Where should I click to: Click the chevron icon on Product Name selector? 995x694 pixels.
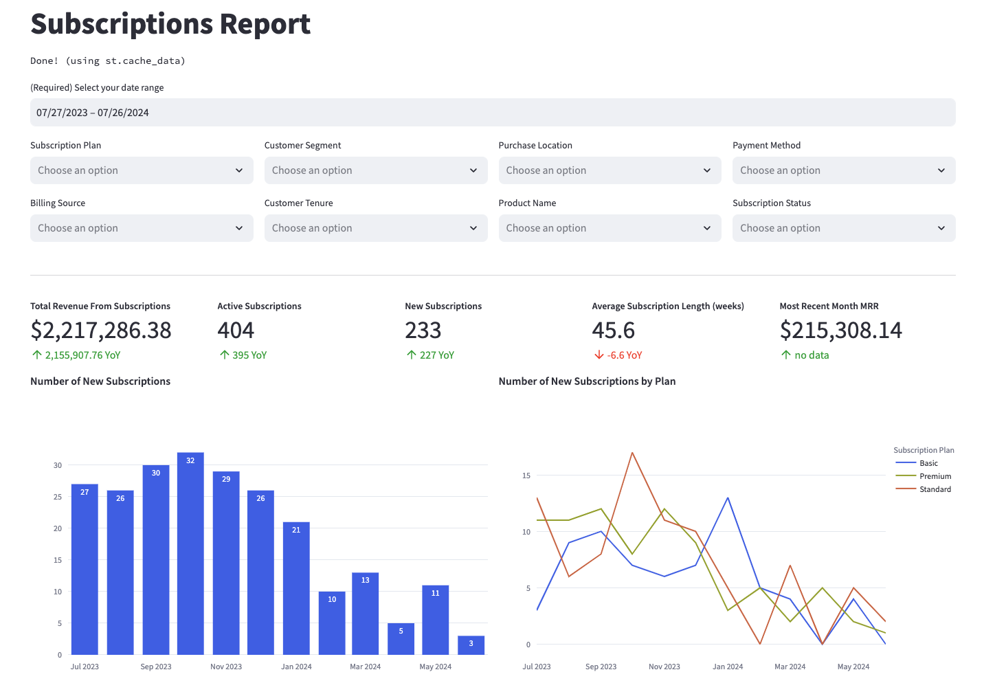706,227
